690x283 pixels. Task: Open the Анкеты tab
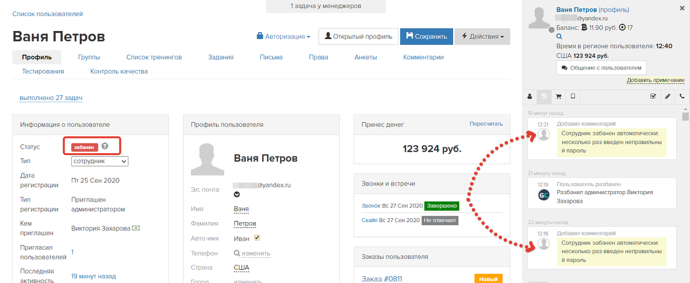tap(366, 57)
